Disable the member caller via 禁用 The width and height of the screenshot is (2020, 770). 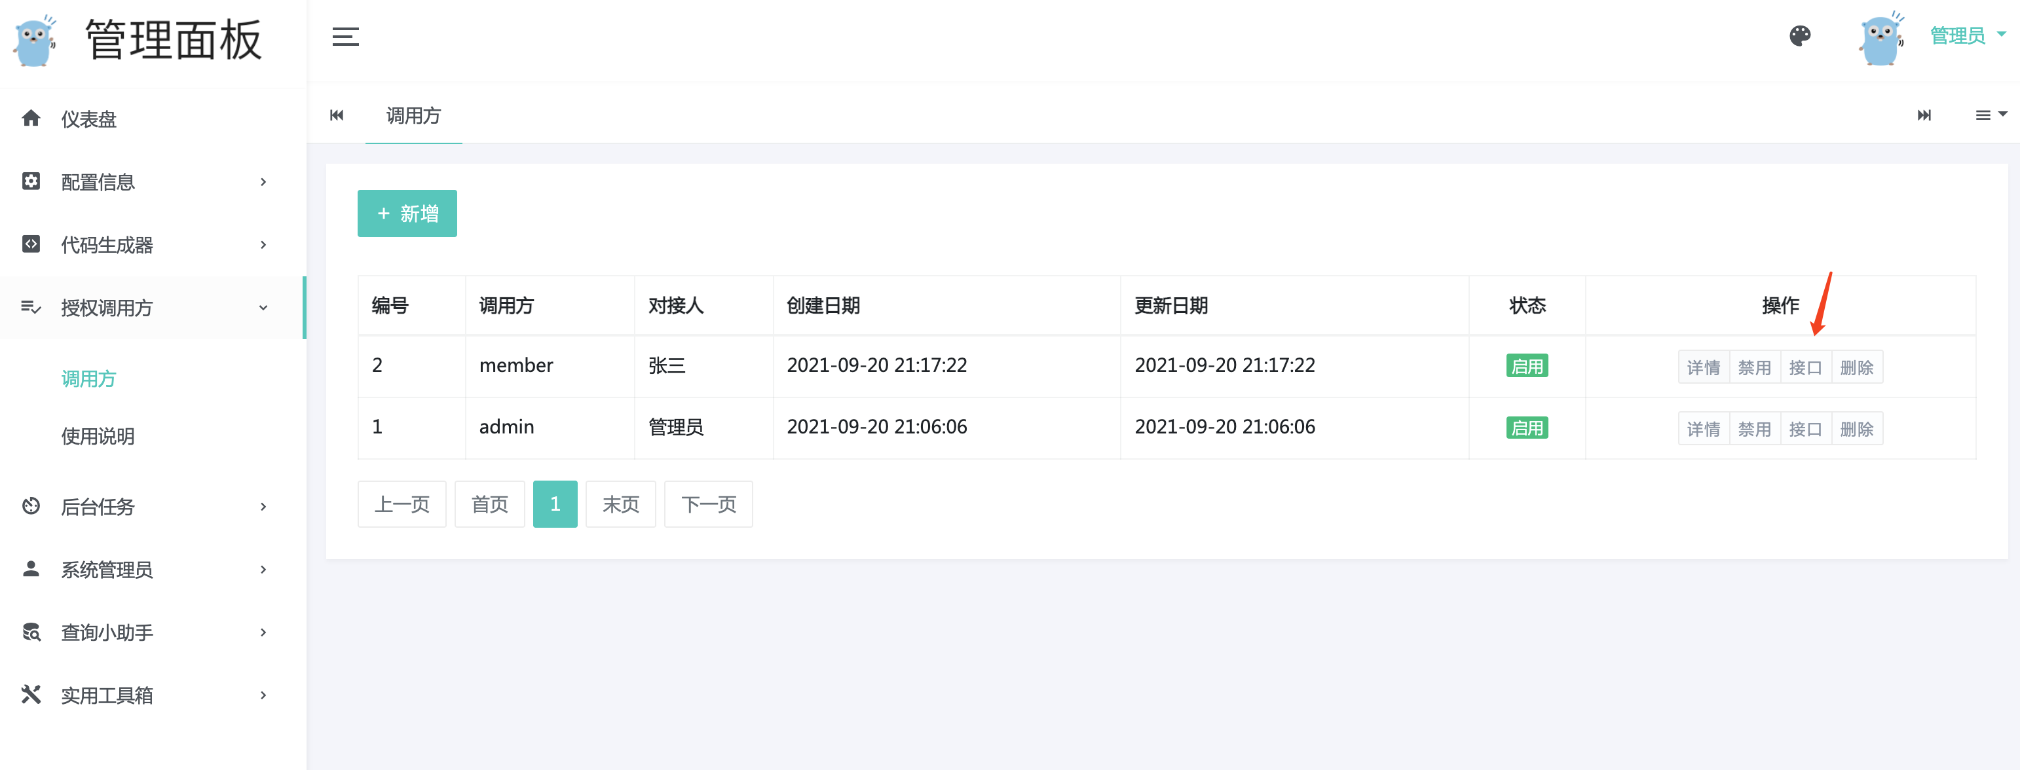tap(1753, 367)
